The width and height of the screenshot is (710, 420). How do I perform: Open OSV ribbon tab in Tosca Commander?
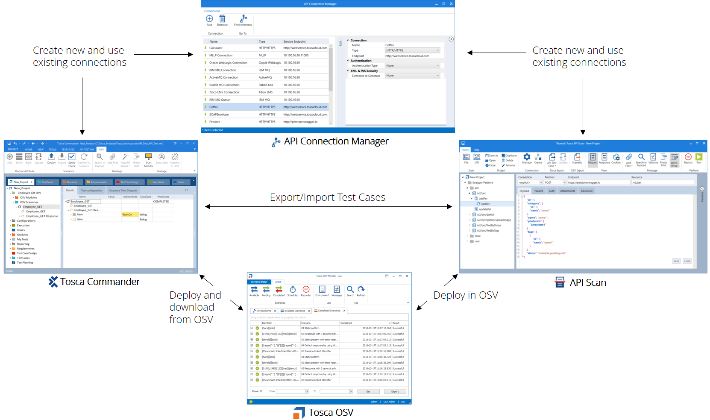(x=101, y=150)
